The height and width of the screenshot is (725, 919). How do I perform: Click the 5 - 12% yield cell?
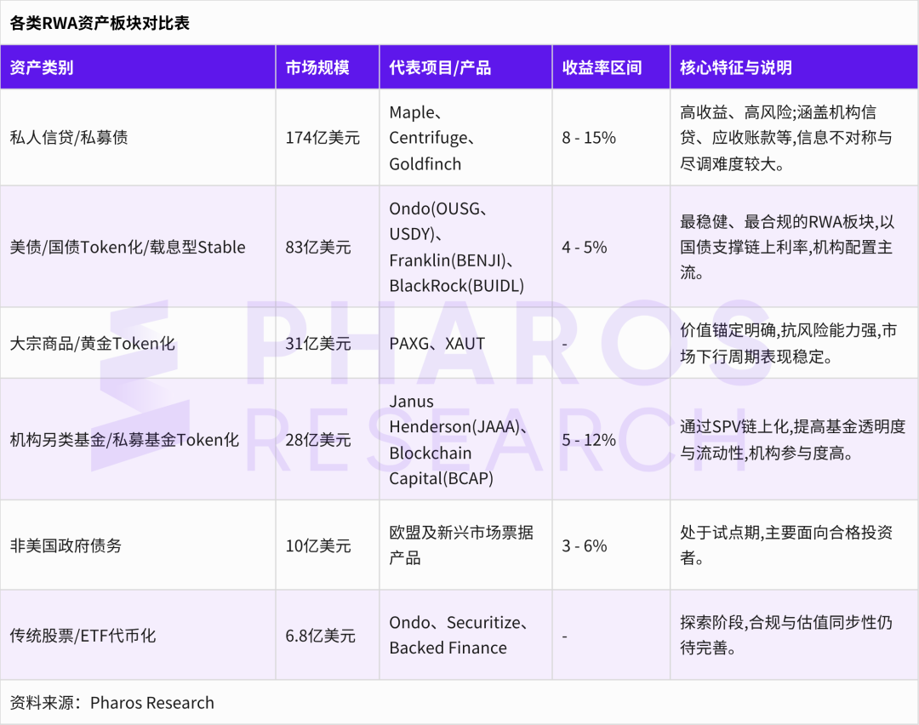pos(589,440)
